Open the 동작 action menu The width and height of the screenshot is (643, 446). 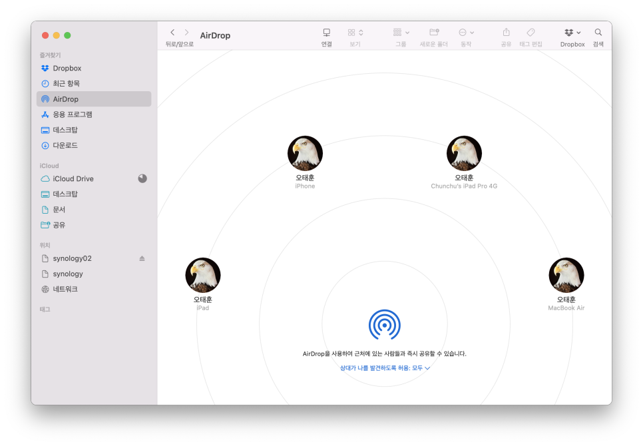pyautogui.click(x=466, y=33)
